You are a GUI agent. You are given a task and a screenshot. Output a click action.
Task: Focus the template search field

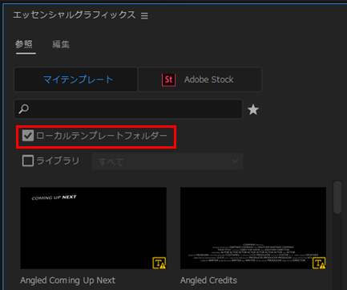coord(128,109)
